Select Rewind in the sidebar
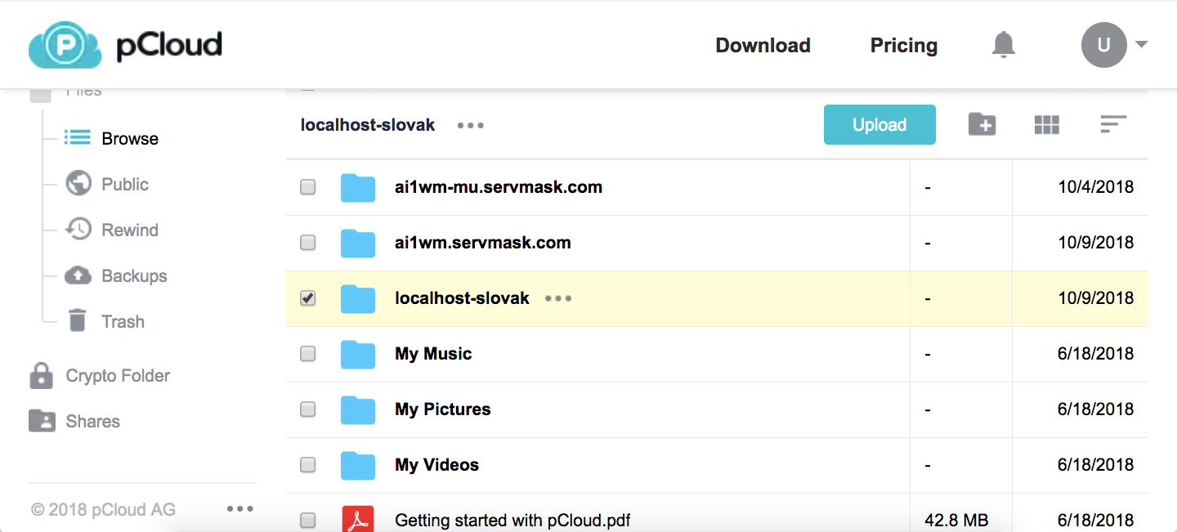Viewport: 1177px width, 532px height. tap(129, 230)
